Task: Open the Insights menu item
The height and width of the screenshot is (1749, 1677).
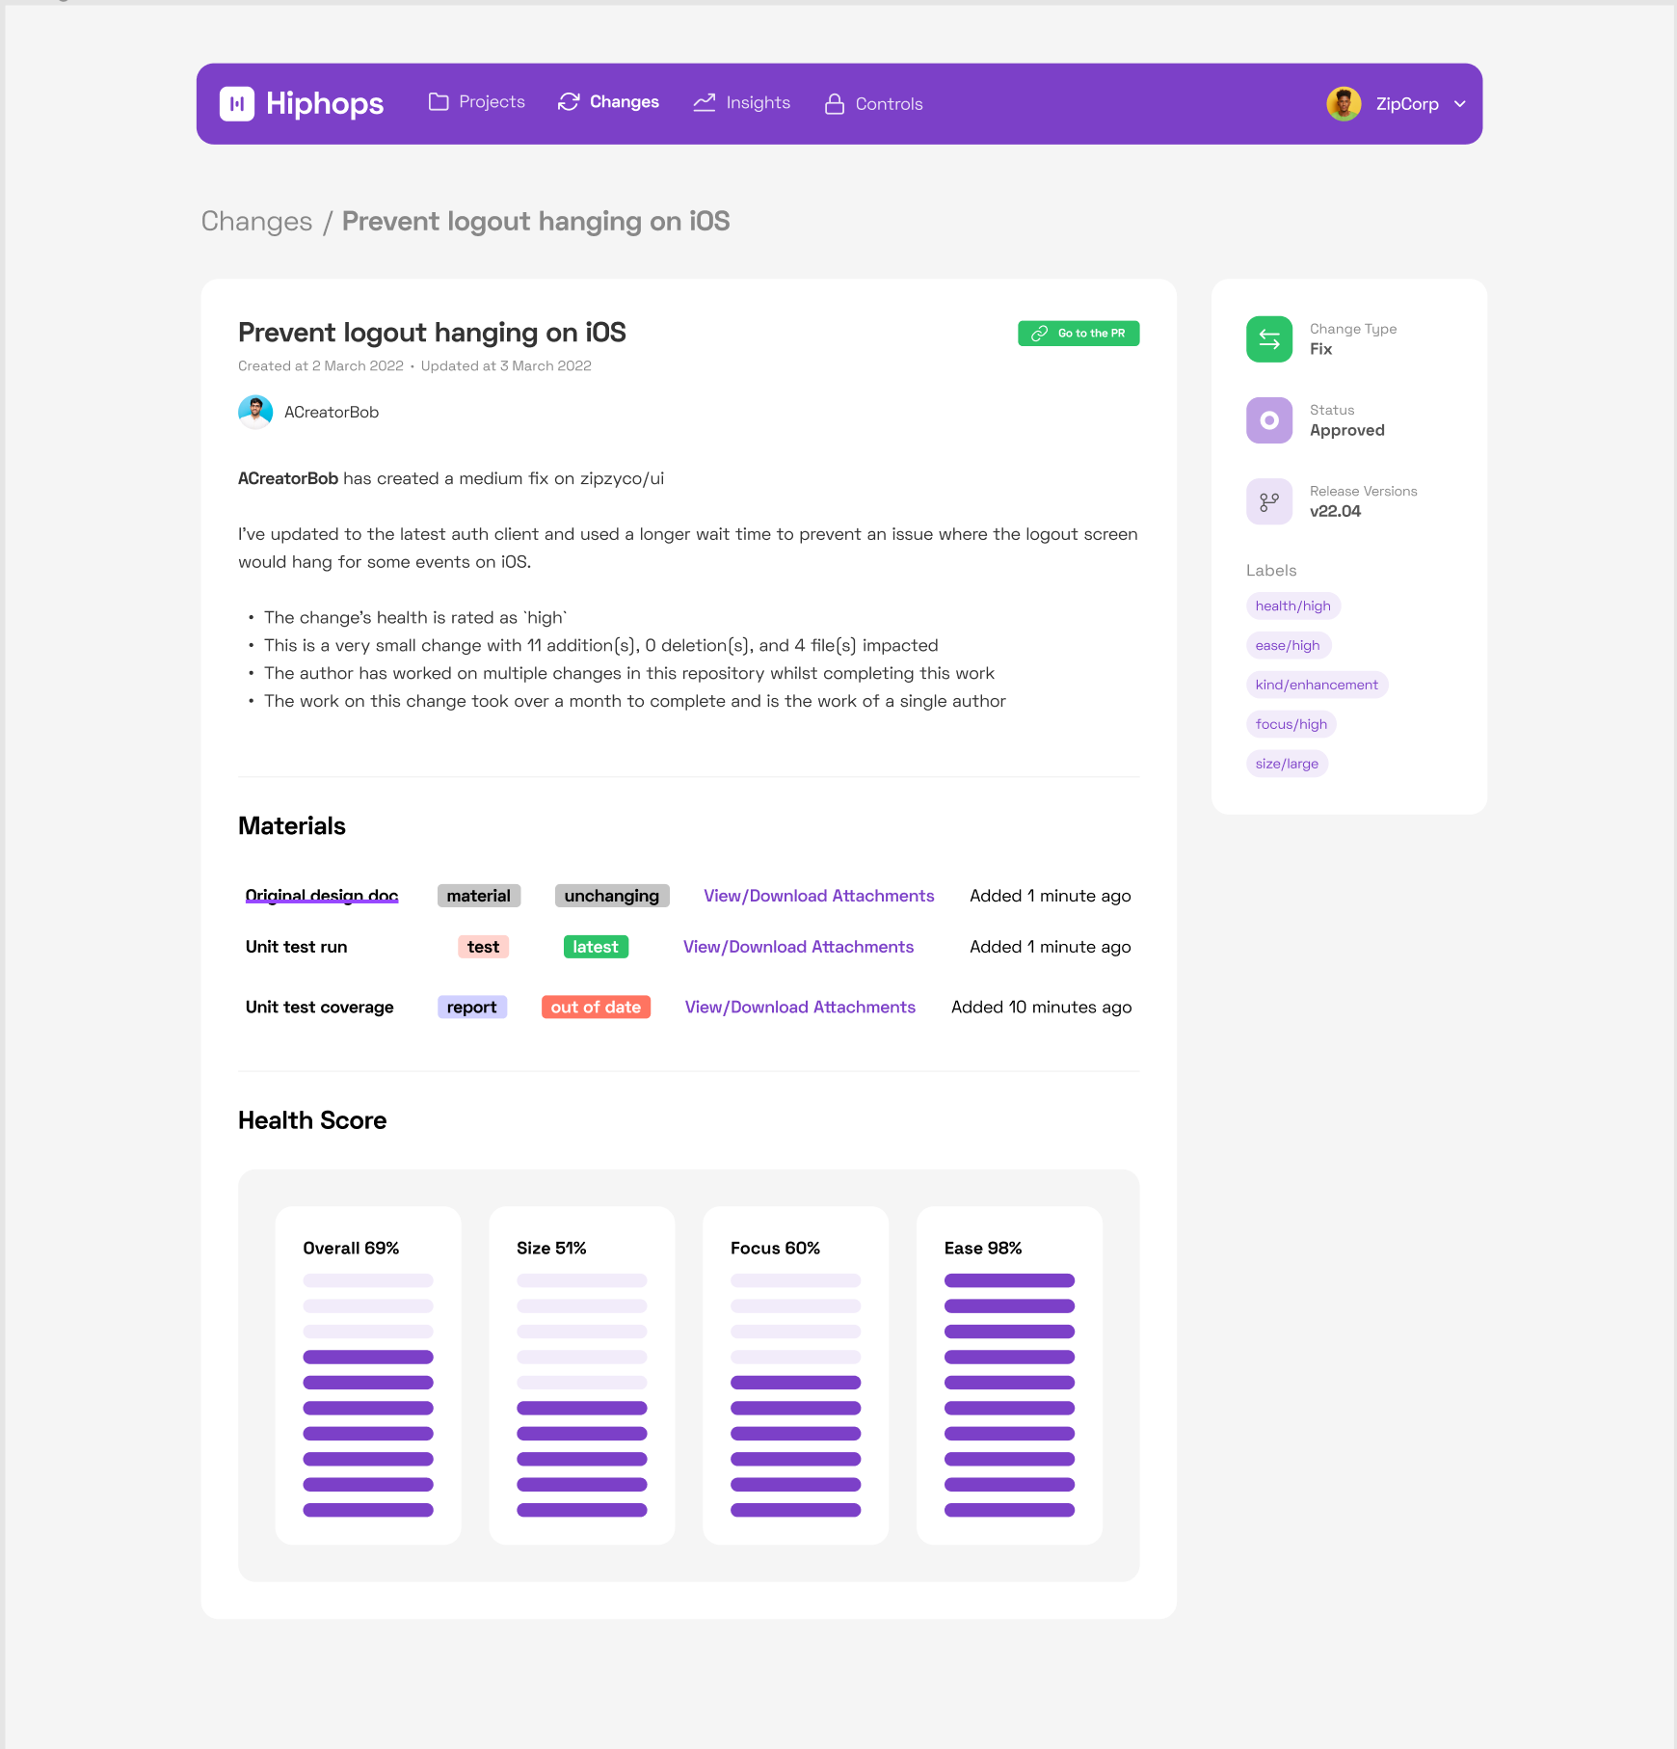Action: click(742, 102)
